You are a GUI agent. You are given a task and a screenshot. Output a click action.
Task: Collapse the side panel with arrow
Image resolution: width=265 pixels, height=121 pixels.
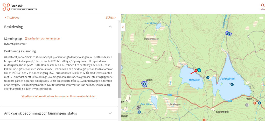[123, 27]
